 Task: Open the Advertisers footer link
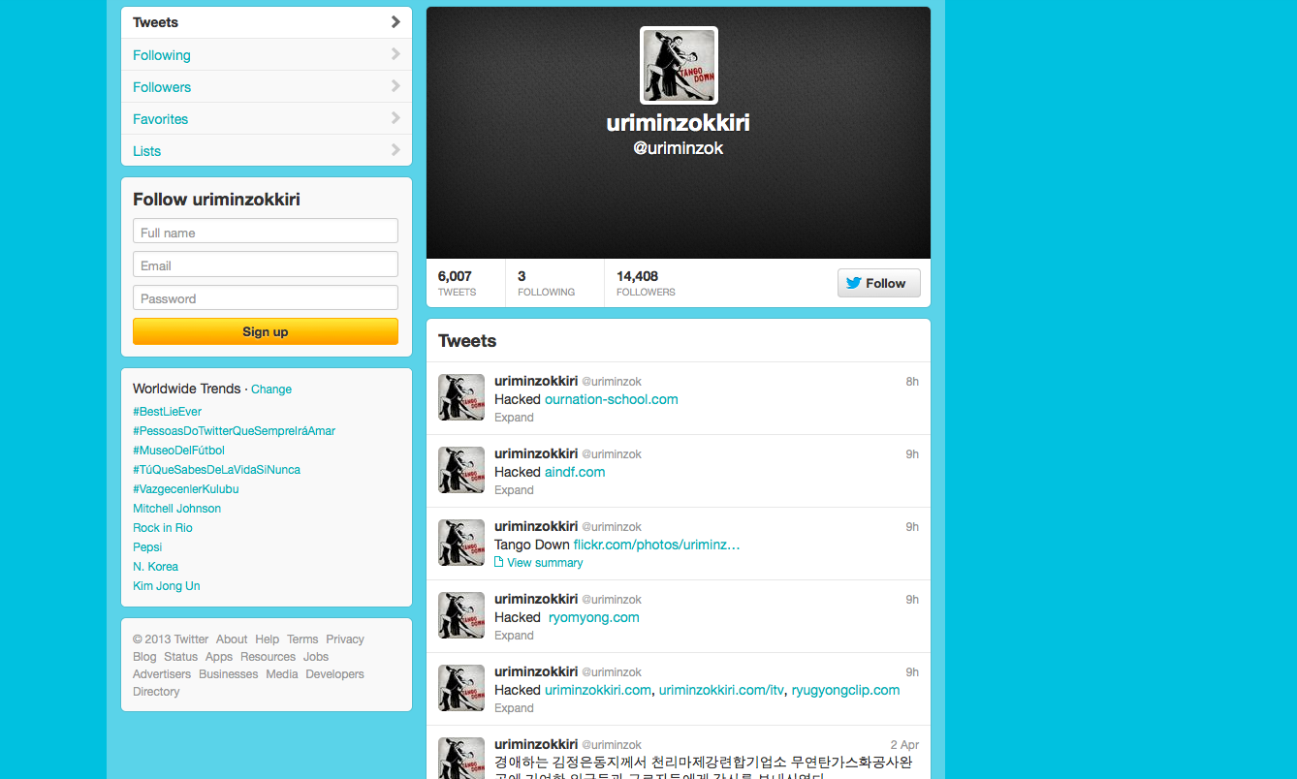point(162,674)
